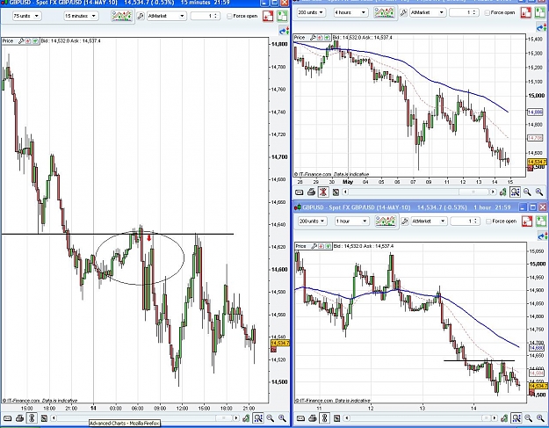Click green buy button in 4 hours chart
The width and height of the screenshot is (549, 428).
tap(540, 12)
